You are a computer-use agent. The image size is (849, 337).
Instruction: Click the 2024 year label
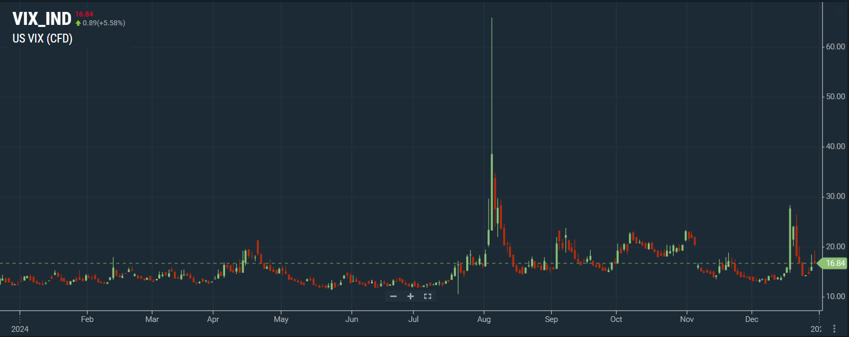coord(20,329)
